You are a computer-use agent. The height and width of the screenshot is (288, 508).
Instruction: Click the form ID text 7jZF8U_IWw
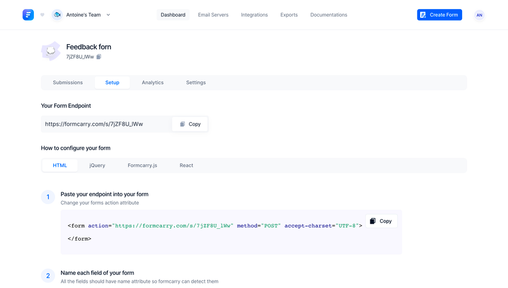[80, 57]
